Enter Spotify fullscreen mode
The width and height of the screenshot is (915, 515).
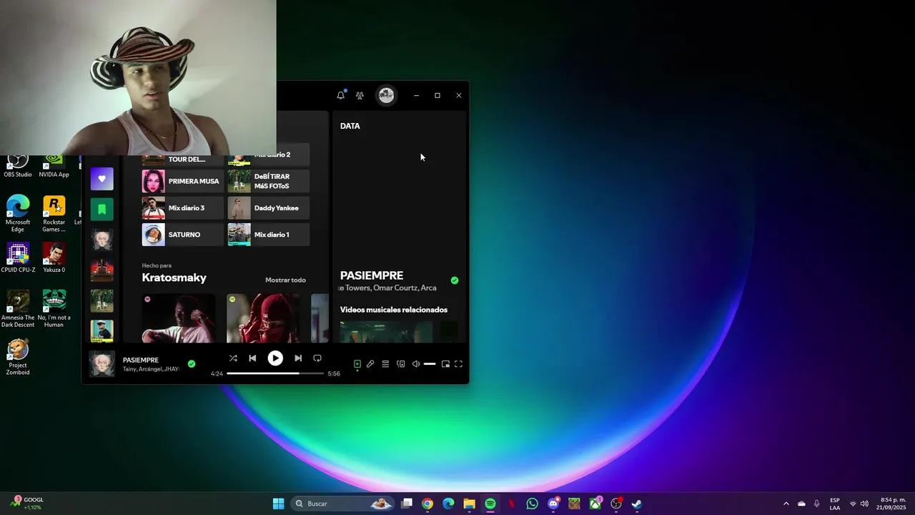(459, 364)
